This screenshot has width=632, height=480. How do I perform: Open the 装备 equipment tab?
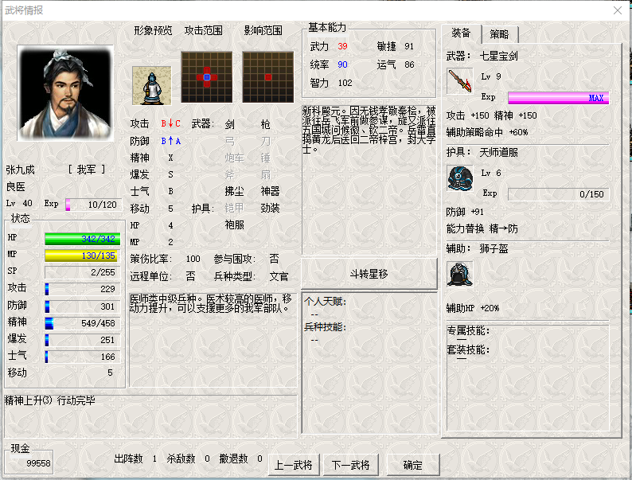click(x=461, y=33)
